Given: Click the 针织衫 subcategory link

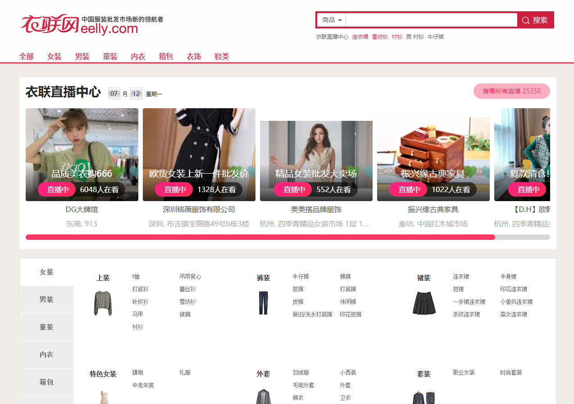Looking at the screenshot, I should point(140,302).
